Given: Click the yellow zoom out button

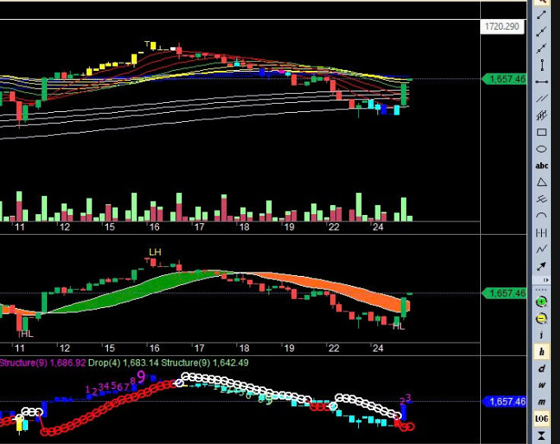Looking at the screenshot, I should coord(541,318).
